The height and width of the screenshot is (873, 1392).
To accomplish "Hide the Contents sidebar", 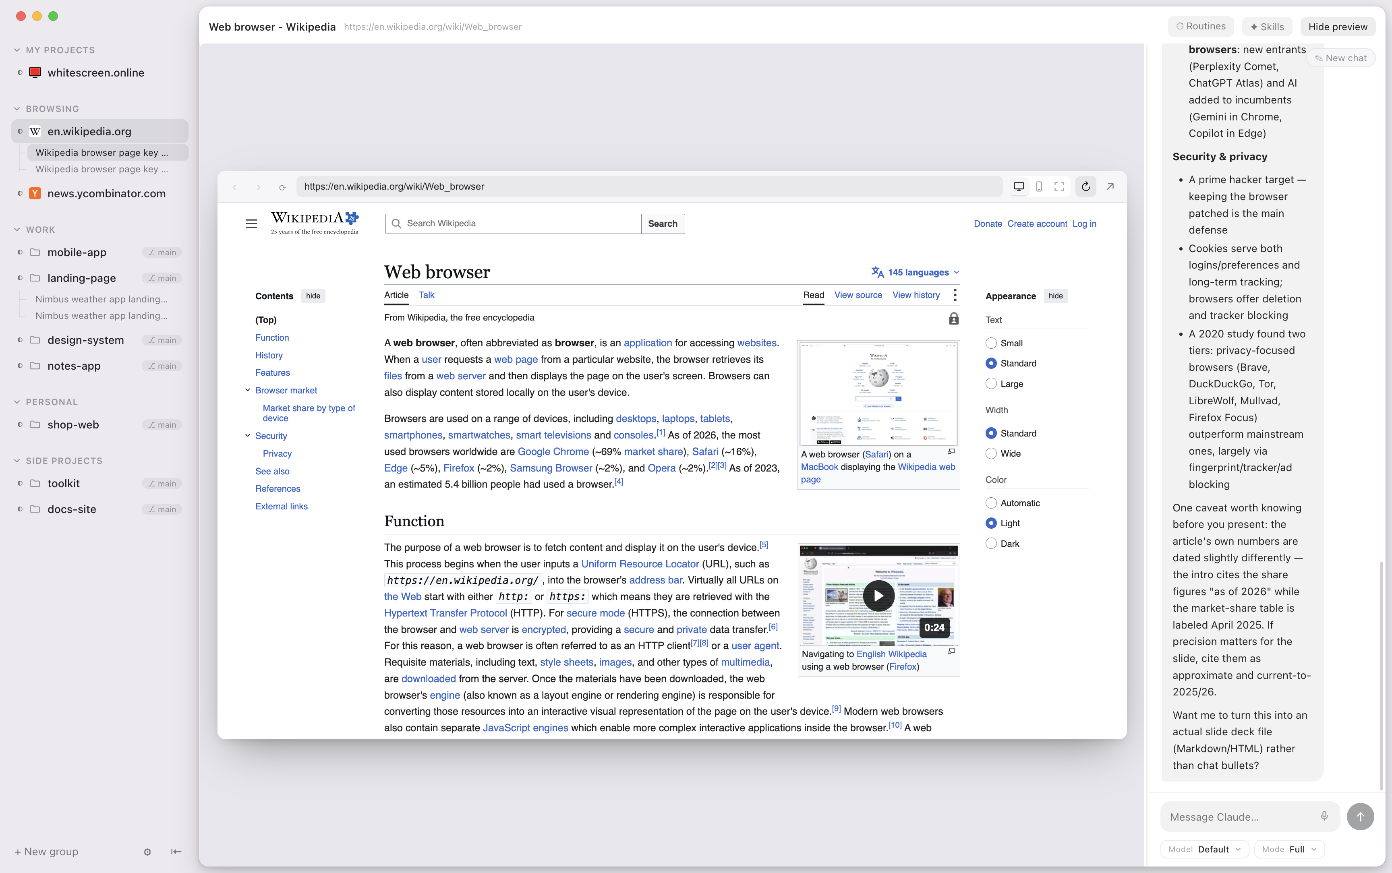I will [x=313, y=296].
